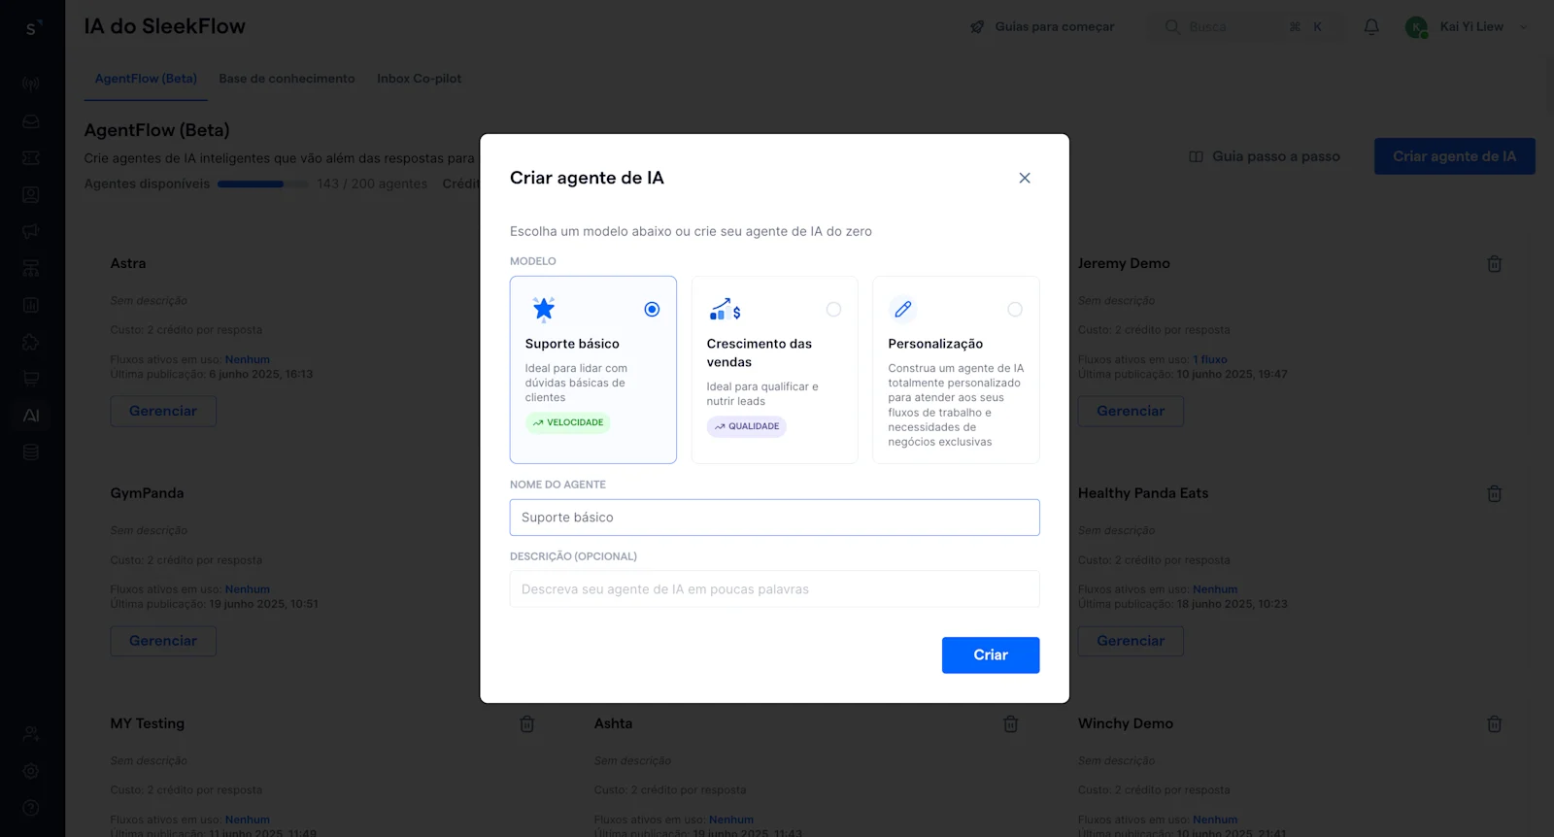Switch to the Base de conhecimento tab
Image resolution: width=1554 pixels, height=837 pixels.
[x=287, y=79]
